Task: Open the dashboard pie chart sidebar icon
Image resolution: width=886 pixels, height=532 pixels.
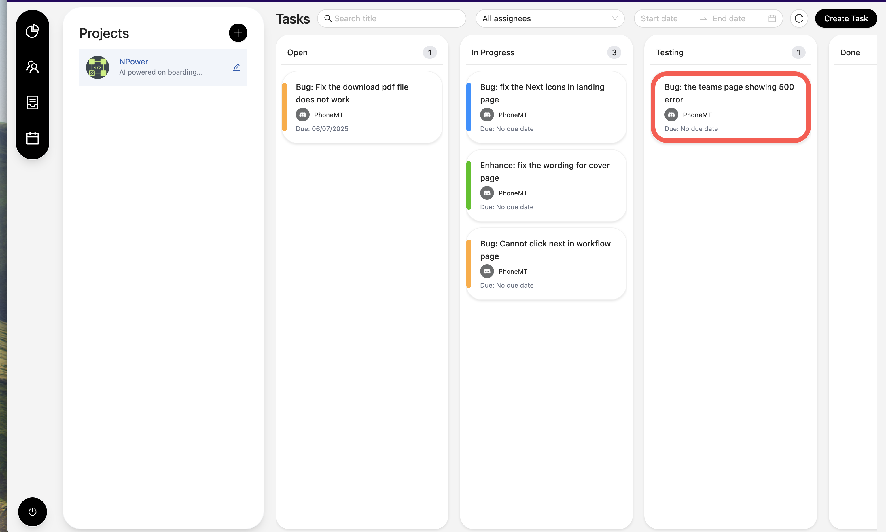Action: pos(32,31)
